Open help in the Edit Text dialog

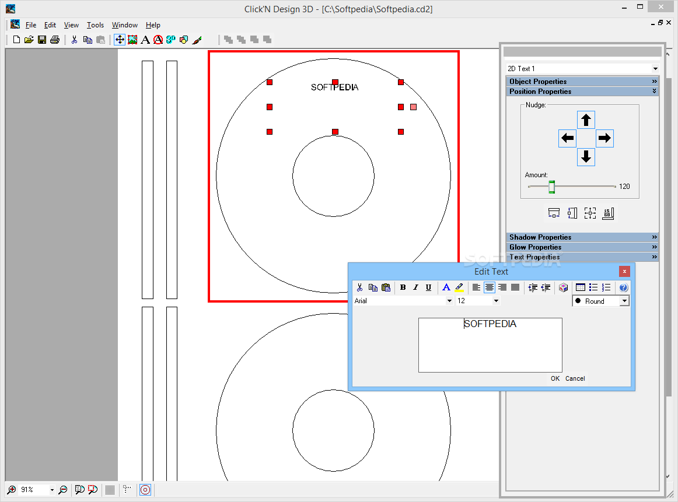[x=623, y=287]
